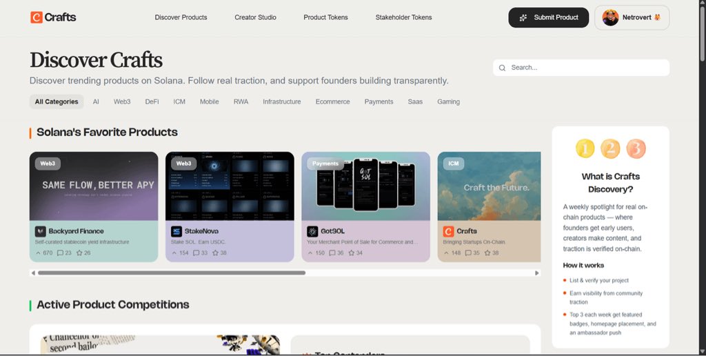Image resolution: width=706 pixels, height=356 pixels.
Task: Click the GotSOL logo icon
Action: point(312,231)
